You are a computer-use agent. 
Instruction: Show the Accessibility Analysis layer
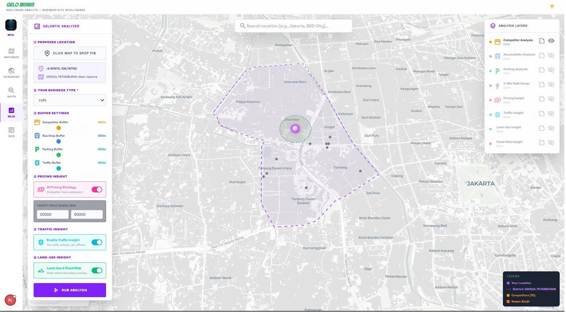tap(553, 56)
